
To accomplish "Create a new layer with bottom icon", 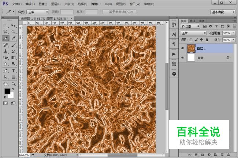I will (222, 155).
